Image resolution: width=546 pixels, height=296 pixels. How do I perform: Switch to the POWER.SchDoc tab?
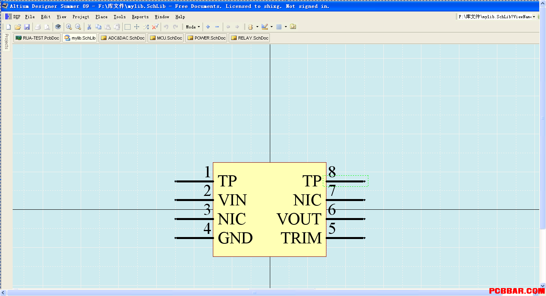206,38
